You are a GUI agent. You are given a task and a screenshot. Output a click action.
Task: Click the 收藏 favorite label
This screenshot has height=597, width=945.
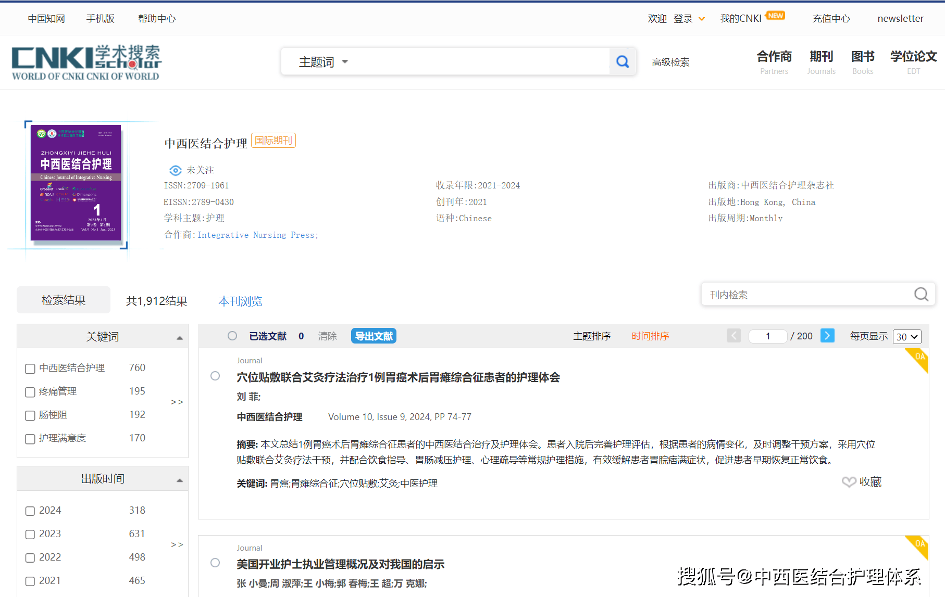(x=871, y=482)
